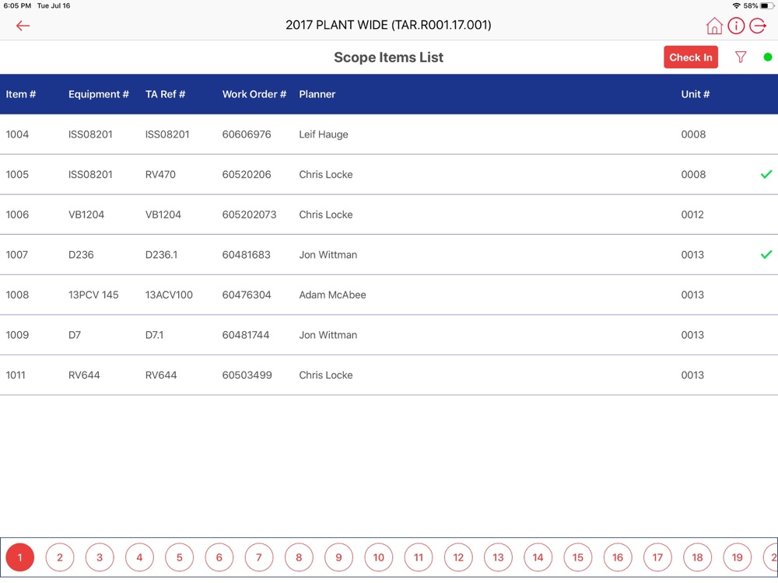This screenshot has width=778, height=583.
Task: Tap the green checkmark on item 1007
Action: (x=766, y=255)
